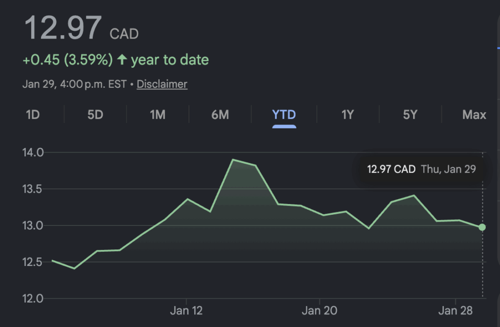
Task: Show the 1M price history
Action: pos(157,115)
